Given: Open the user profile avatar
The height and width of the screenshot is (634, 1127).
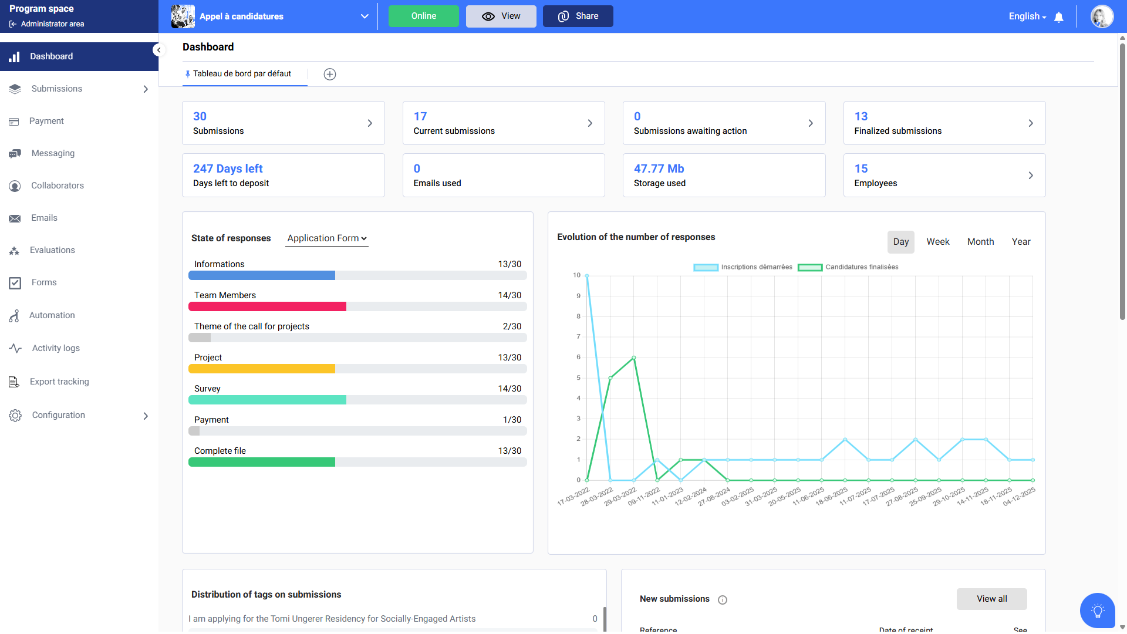Looking at the screenshot, I should [x=1102, y=16].
